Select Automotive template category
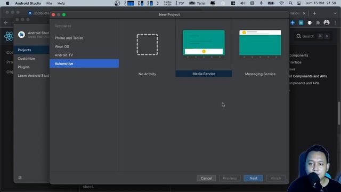 [84, 63]
